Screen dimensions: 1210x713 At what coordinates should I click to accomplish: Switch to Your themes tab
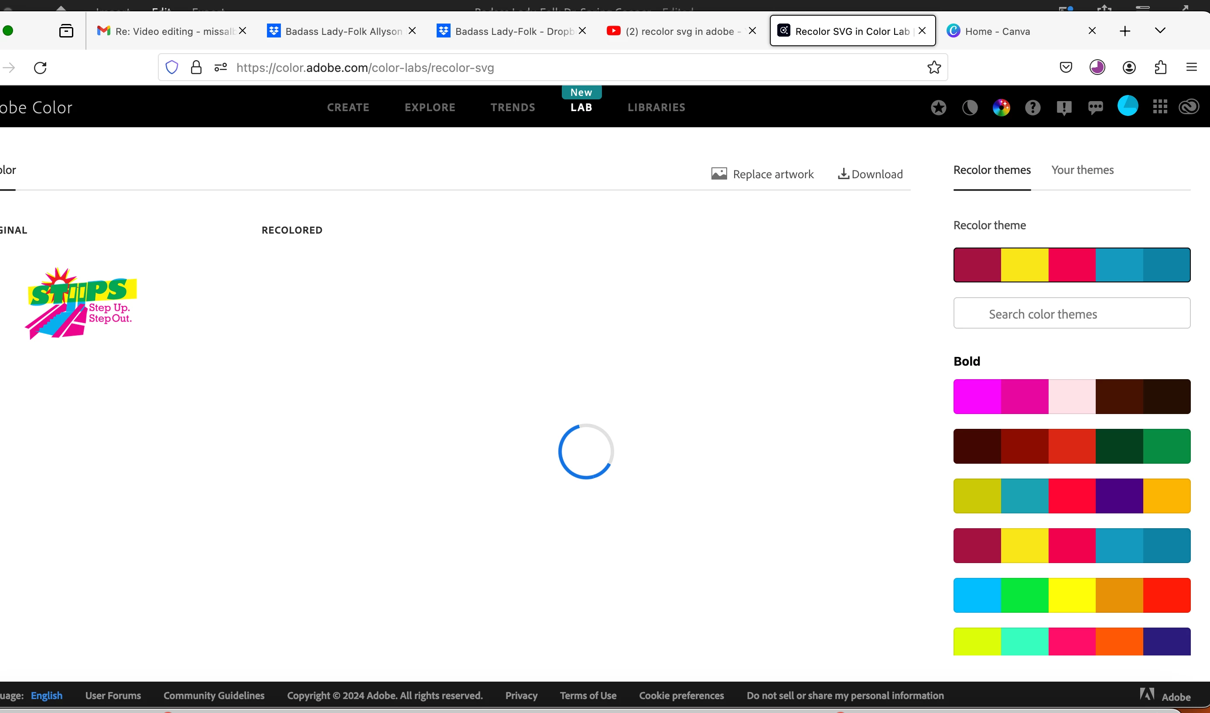[1082, 170]
